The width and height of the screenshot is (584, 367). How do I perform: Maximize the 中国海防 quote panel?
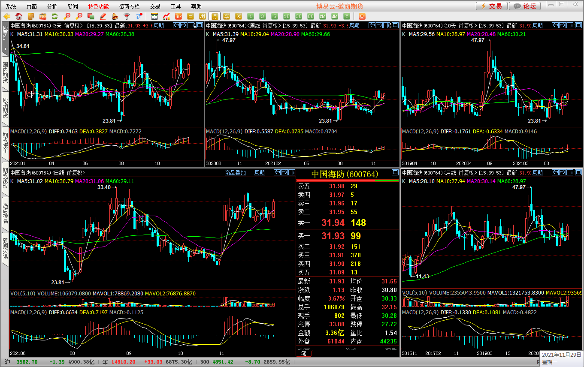[395, 173]
